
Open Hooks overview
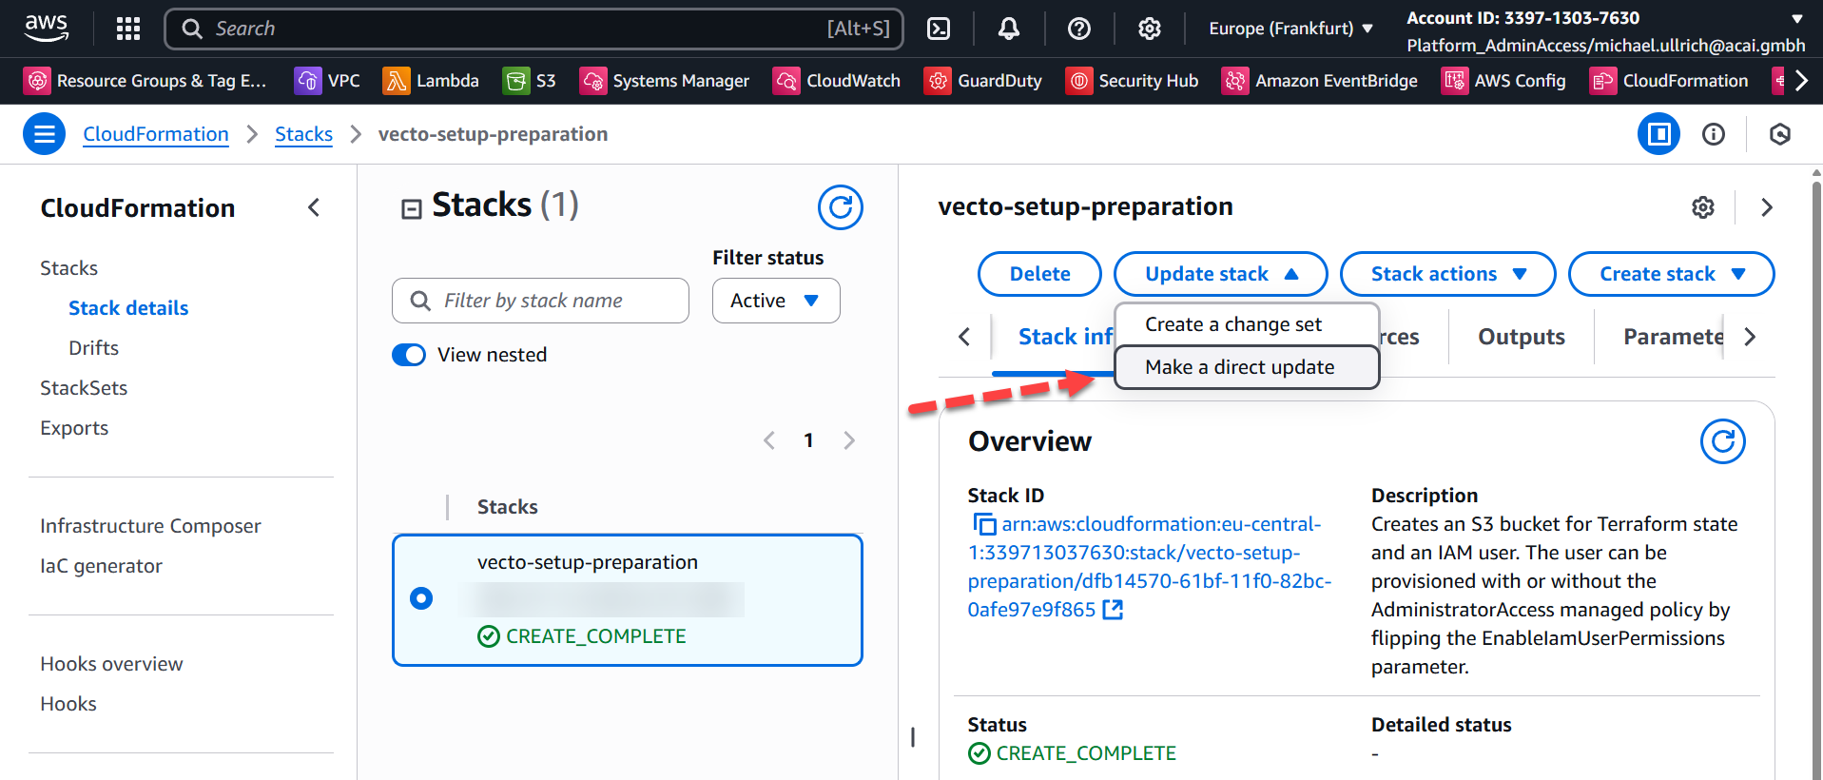click(x=111, y=664)
